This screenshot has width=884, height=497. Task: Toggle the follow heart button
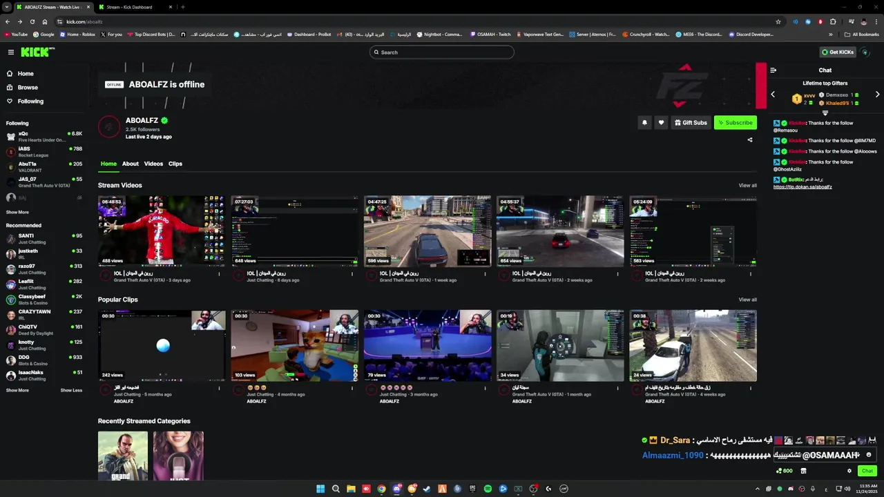(x=661, y=123)
